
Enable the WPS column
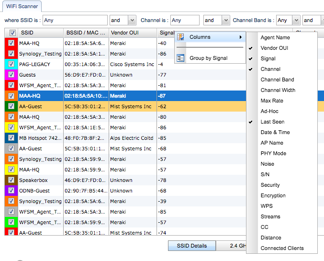pos(267,206)
